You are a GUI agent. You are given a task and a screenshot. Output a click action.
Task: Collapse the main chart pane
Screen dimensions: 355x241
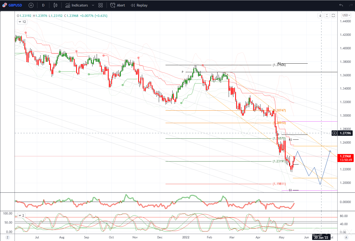(327, 16)
